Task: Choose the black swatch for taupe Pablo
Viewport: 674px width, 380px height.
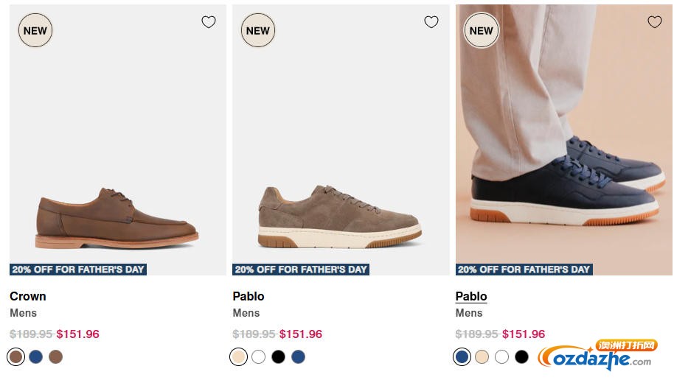Action: click(x=278, y=357)
